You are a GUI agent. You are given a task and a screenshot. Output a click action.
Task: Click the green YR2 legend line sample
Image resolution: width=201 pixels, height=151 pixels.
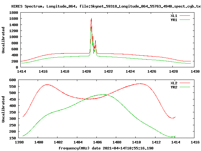click(185, 87)
